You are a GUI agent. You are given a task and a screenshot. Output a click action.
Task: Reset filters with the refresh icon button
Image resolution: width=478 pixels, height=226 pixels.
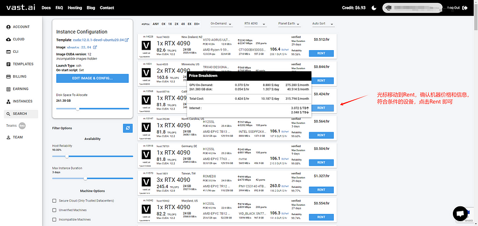coord(128,128)
